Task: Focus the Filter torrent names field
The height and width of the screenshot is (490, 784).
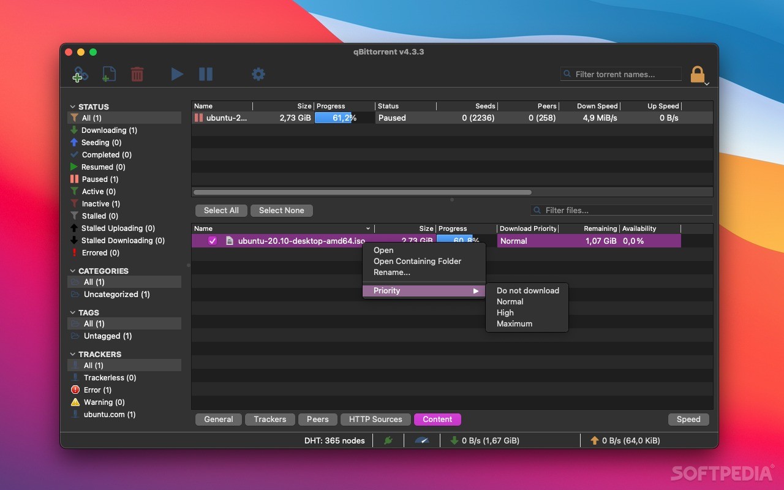Action: pyautogui.click(x=621, y=74)
